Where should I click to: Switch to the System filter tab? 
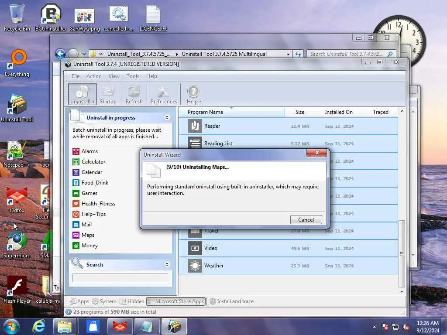[x=104, y=301]
